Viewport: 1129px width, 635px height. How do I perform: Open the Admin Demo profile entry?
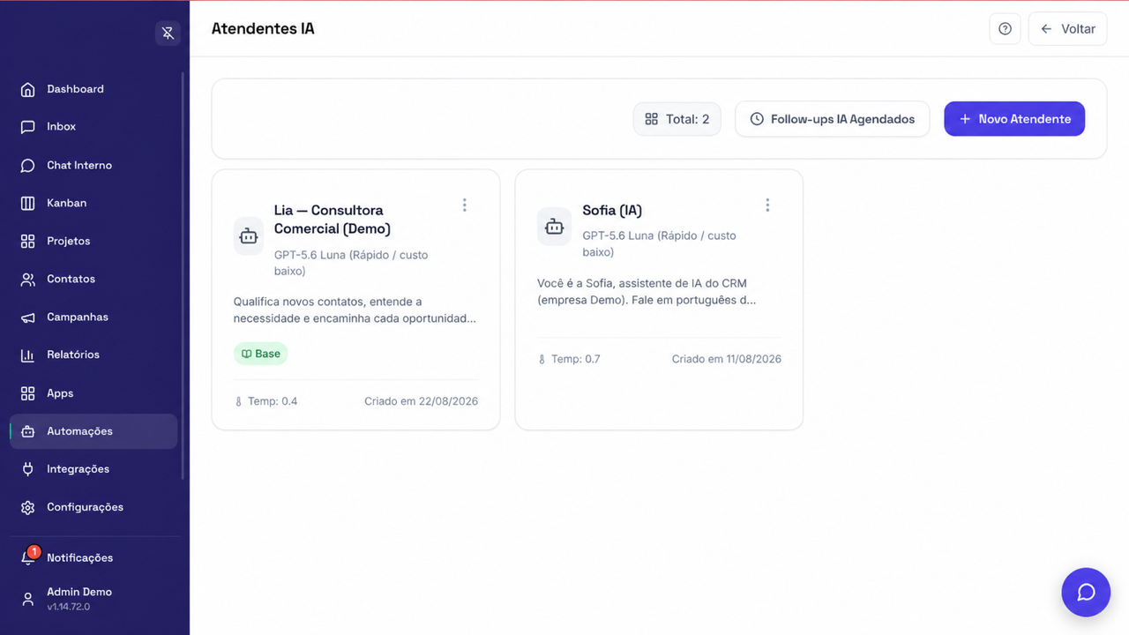pyautogui.click(x=93, y=599)
